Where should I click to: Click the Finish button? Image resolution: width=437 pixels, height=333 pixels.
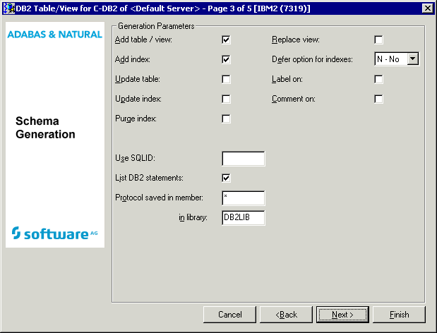click(399, 314)
